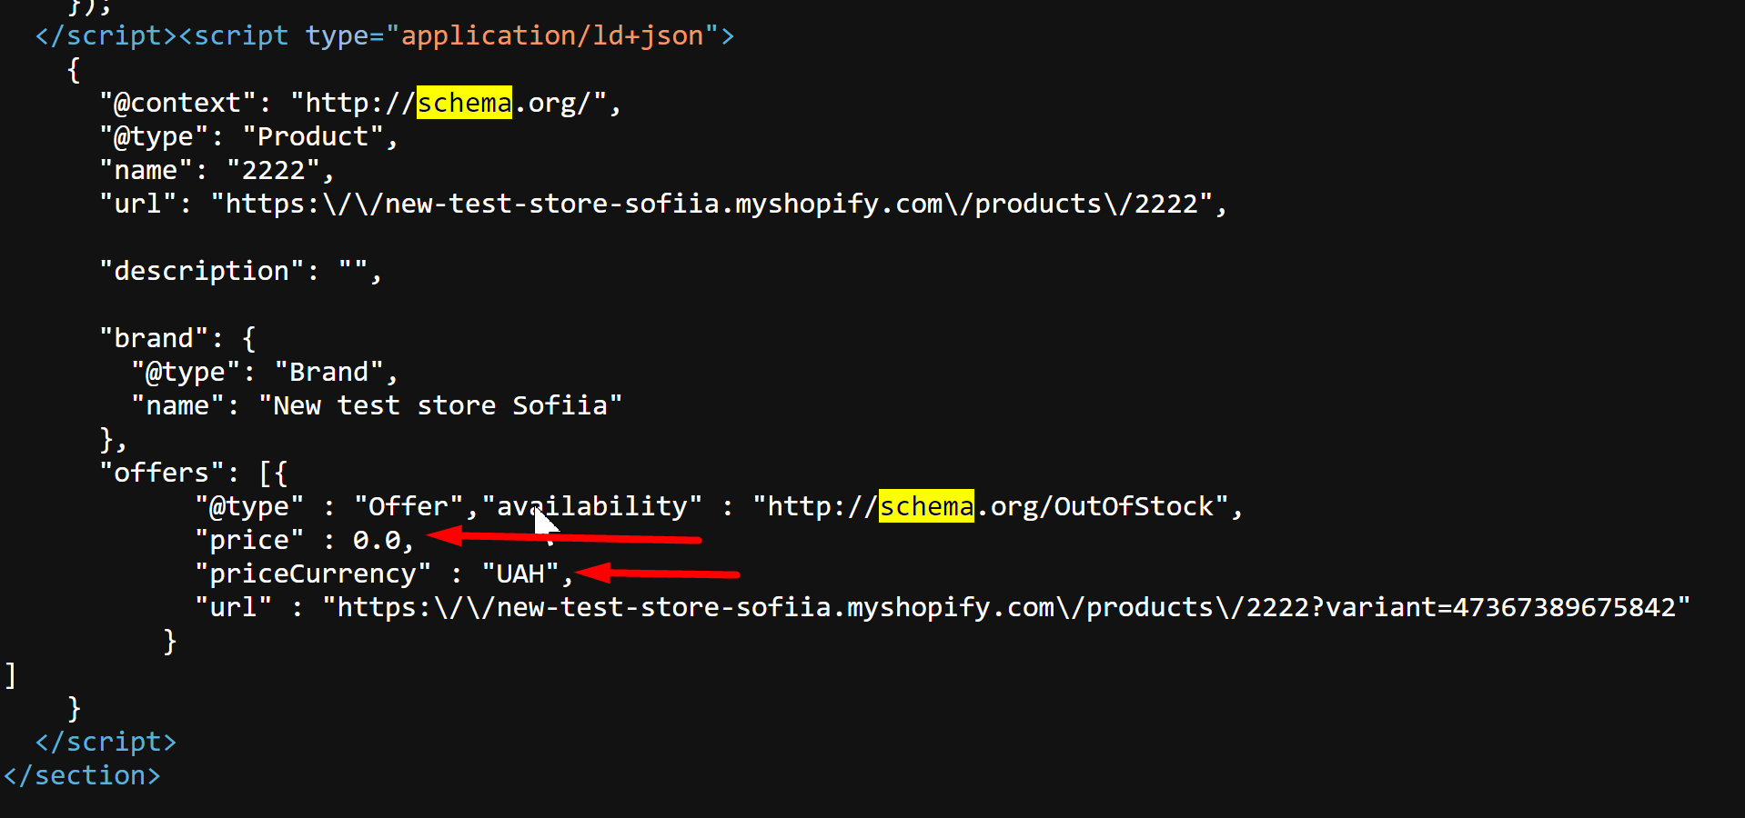Click the "description" key

pyautogui.click(x=202, y=271)
